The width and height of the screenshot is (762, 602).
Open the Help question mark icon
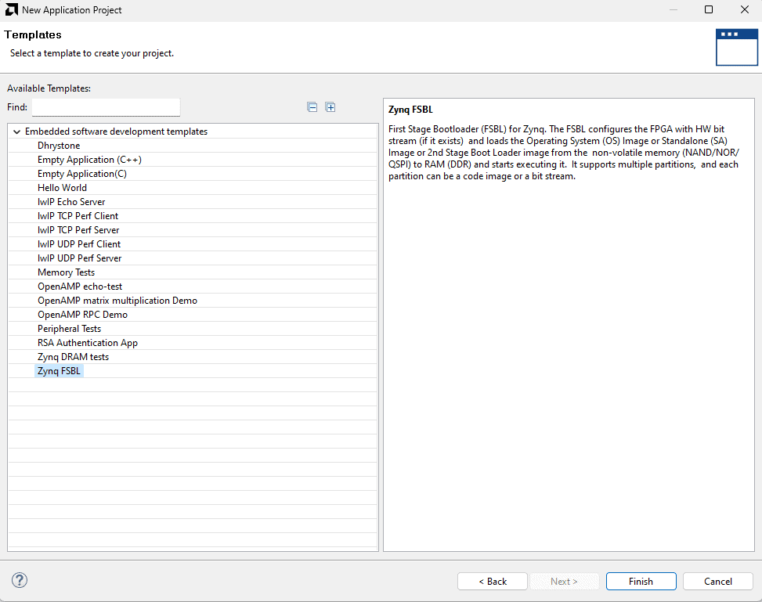coord(20,580)
